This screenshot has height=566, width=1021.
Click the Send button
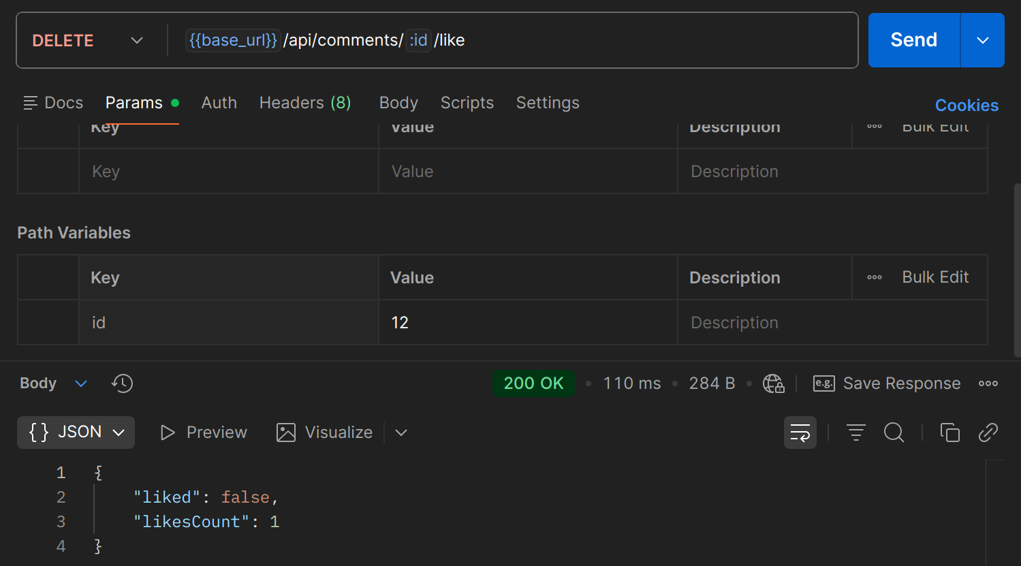click(x=914, y=40)
